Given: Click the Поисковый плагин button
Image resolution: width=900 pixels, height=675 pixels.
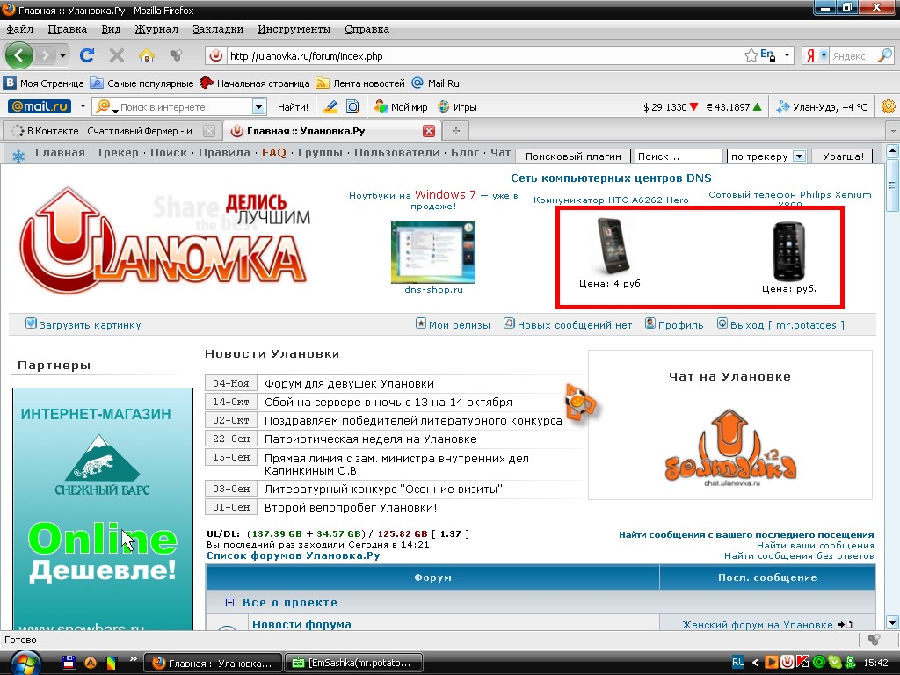Looking at the screenshot, I should (573, 156).
